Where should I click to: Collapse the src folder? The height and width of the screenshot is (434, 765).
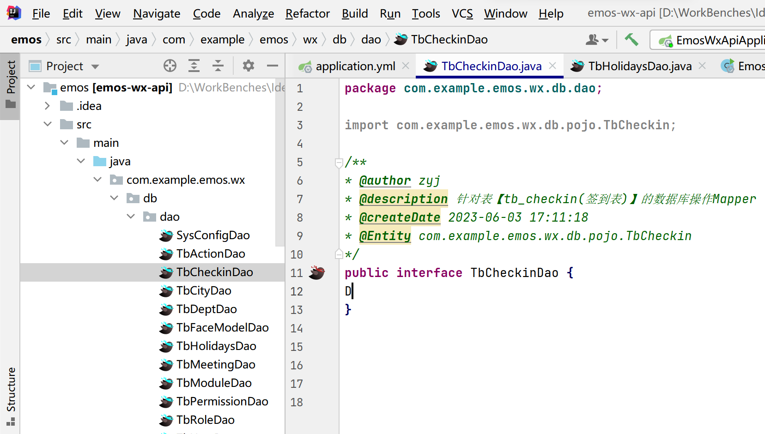point(48,124)
